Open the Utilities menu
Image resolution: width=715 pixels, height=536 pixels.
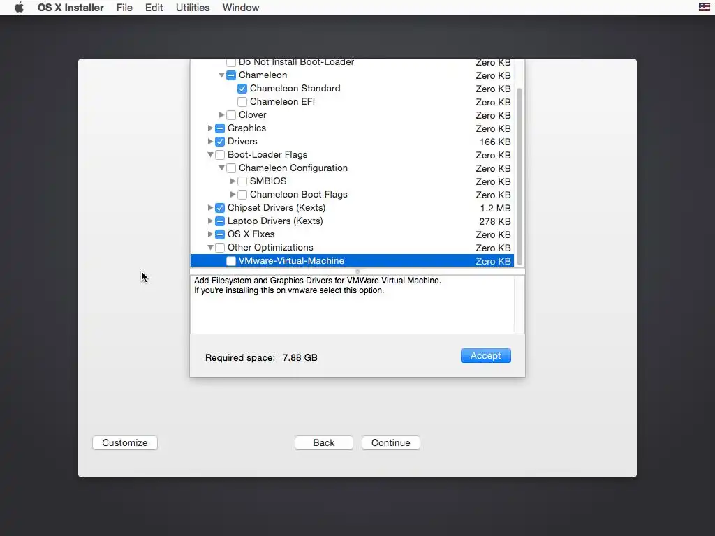(193, 8)
